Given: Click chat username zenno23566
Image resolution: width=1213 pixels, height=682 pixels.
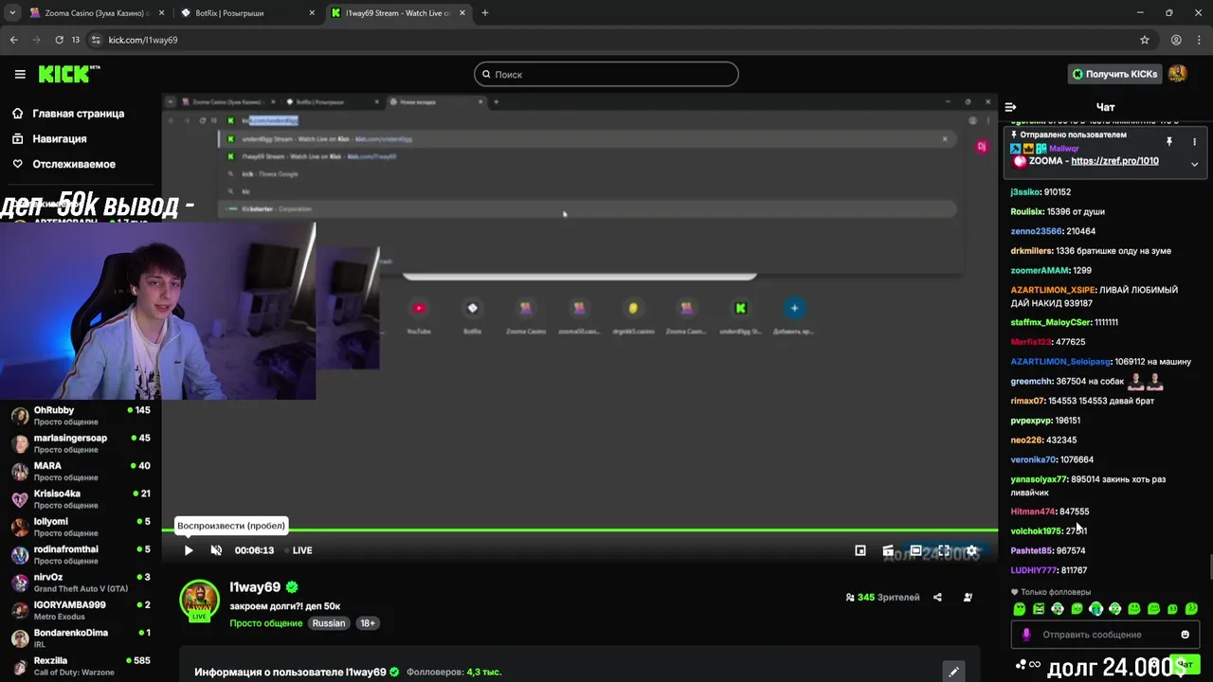Looking at the screenshot, I should click(1037, 231).
